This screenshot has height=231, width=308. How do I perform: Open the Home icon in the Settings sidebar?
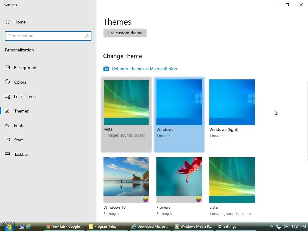tap(8, 22)
